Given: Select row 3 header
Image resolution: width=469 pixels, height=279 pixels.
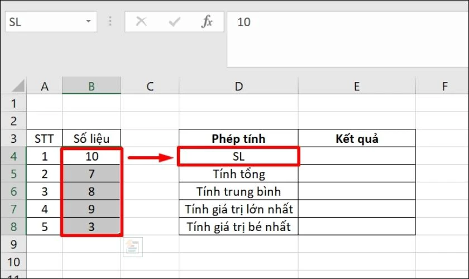Looking at the screenshot, I should [13, 138].
